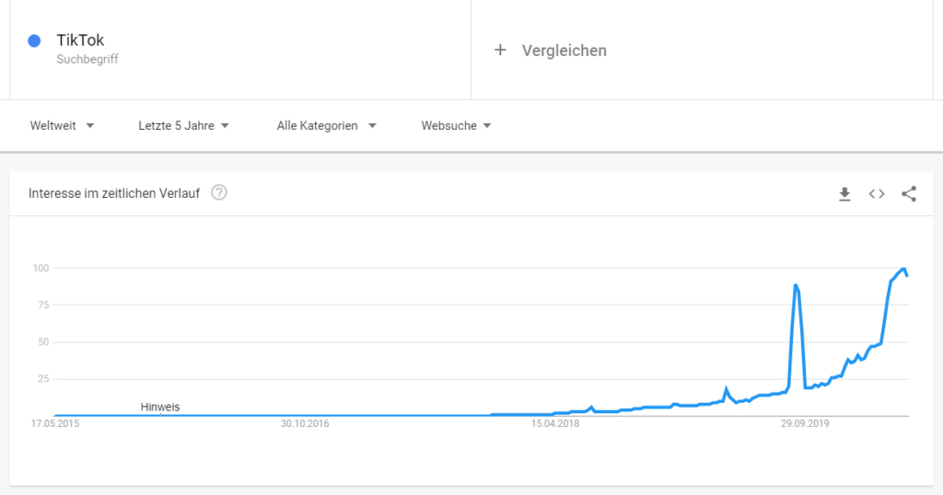The width and height of the screenshot is (943, 495).
Task: Open the Alle Kategorien dropdown
Action: [326, 125]
